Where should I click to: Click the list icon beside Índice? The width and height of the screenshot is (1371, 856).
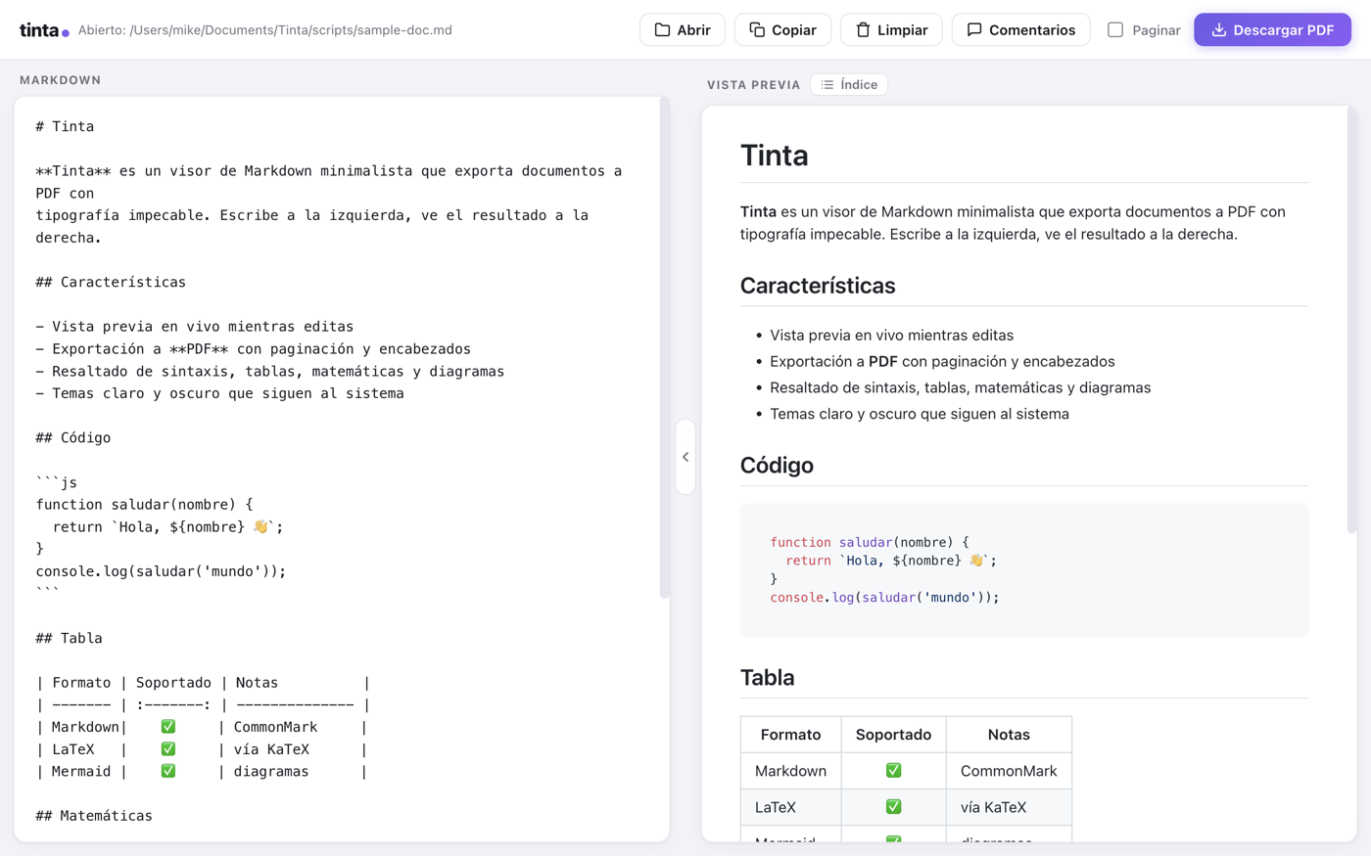[x=827, y=85]
